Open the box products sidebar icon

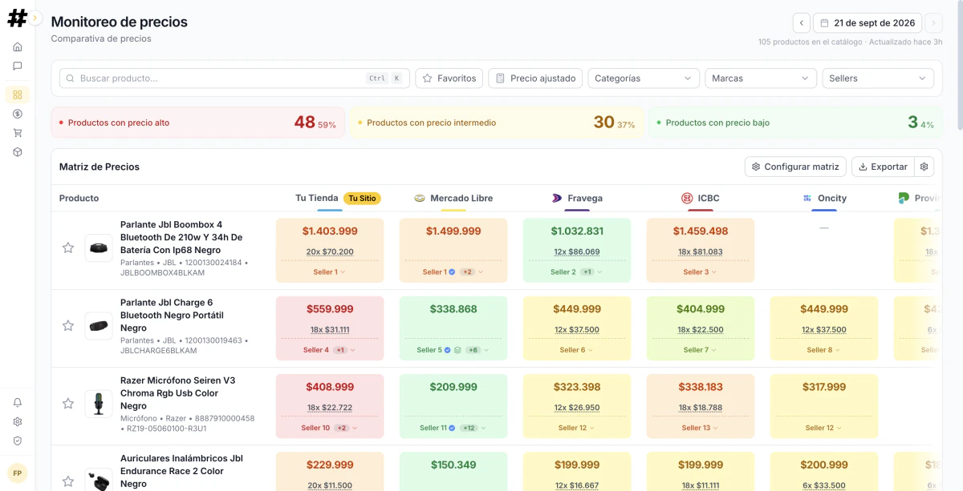tap(18, 152)
